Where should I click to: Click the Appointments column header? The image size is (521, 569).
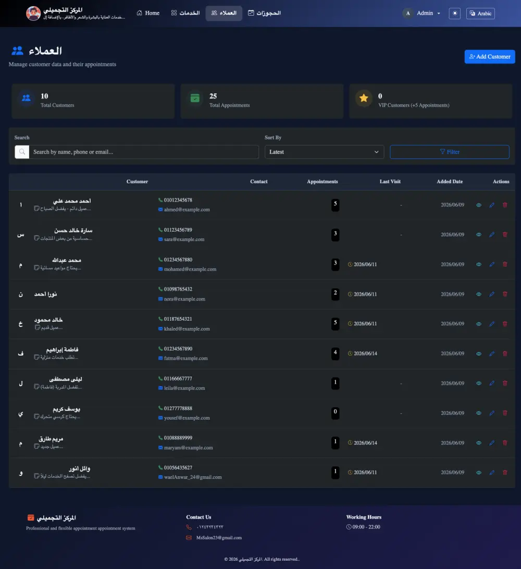(x=322, y=182)
